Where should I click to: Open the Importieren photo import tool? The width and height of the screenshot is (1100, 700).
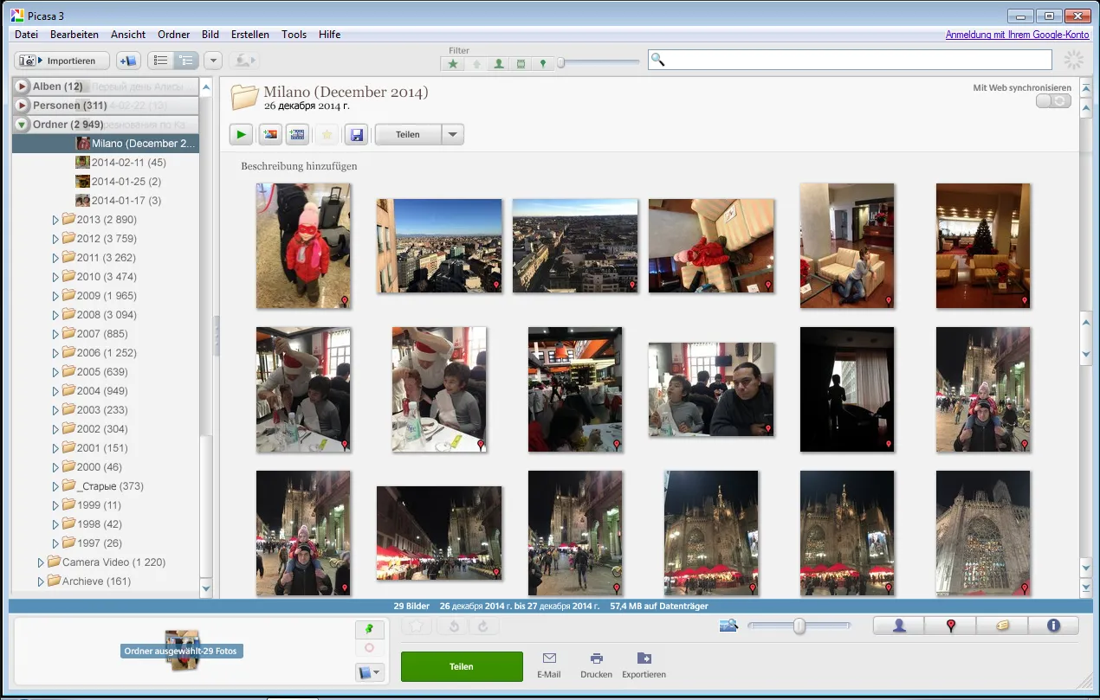(x=61, y=61)
